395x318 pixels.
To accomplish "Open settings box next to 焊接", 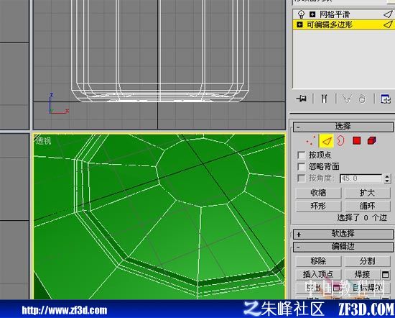I will click(x=385, y=274).
